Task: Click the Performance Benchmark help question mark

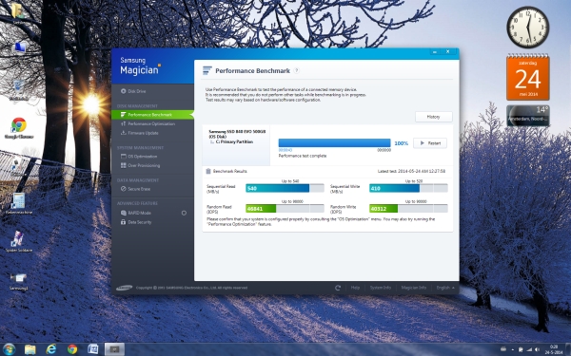Action: tap(297, 70)
